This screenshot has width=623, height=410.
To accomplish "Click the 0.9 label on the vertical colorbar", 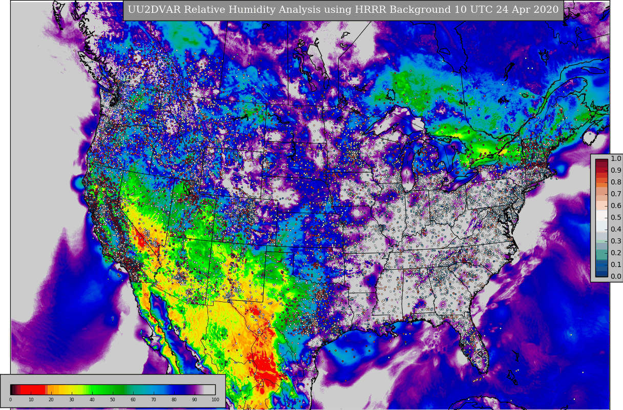I will 616,171.
